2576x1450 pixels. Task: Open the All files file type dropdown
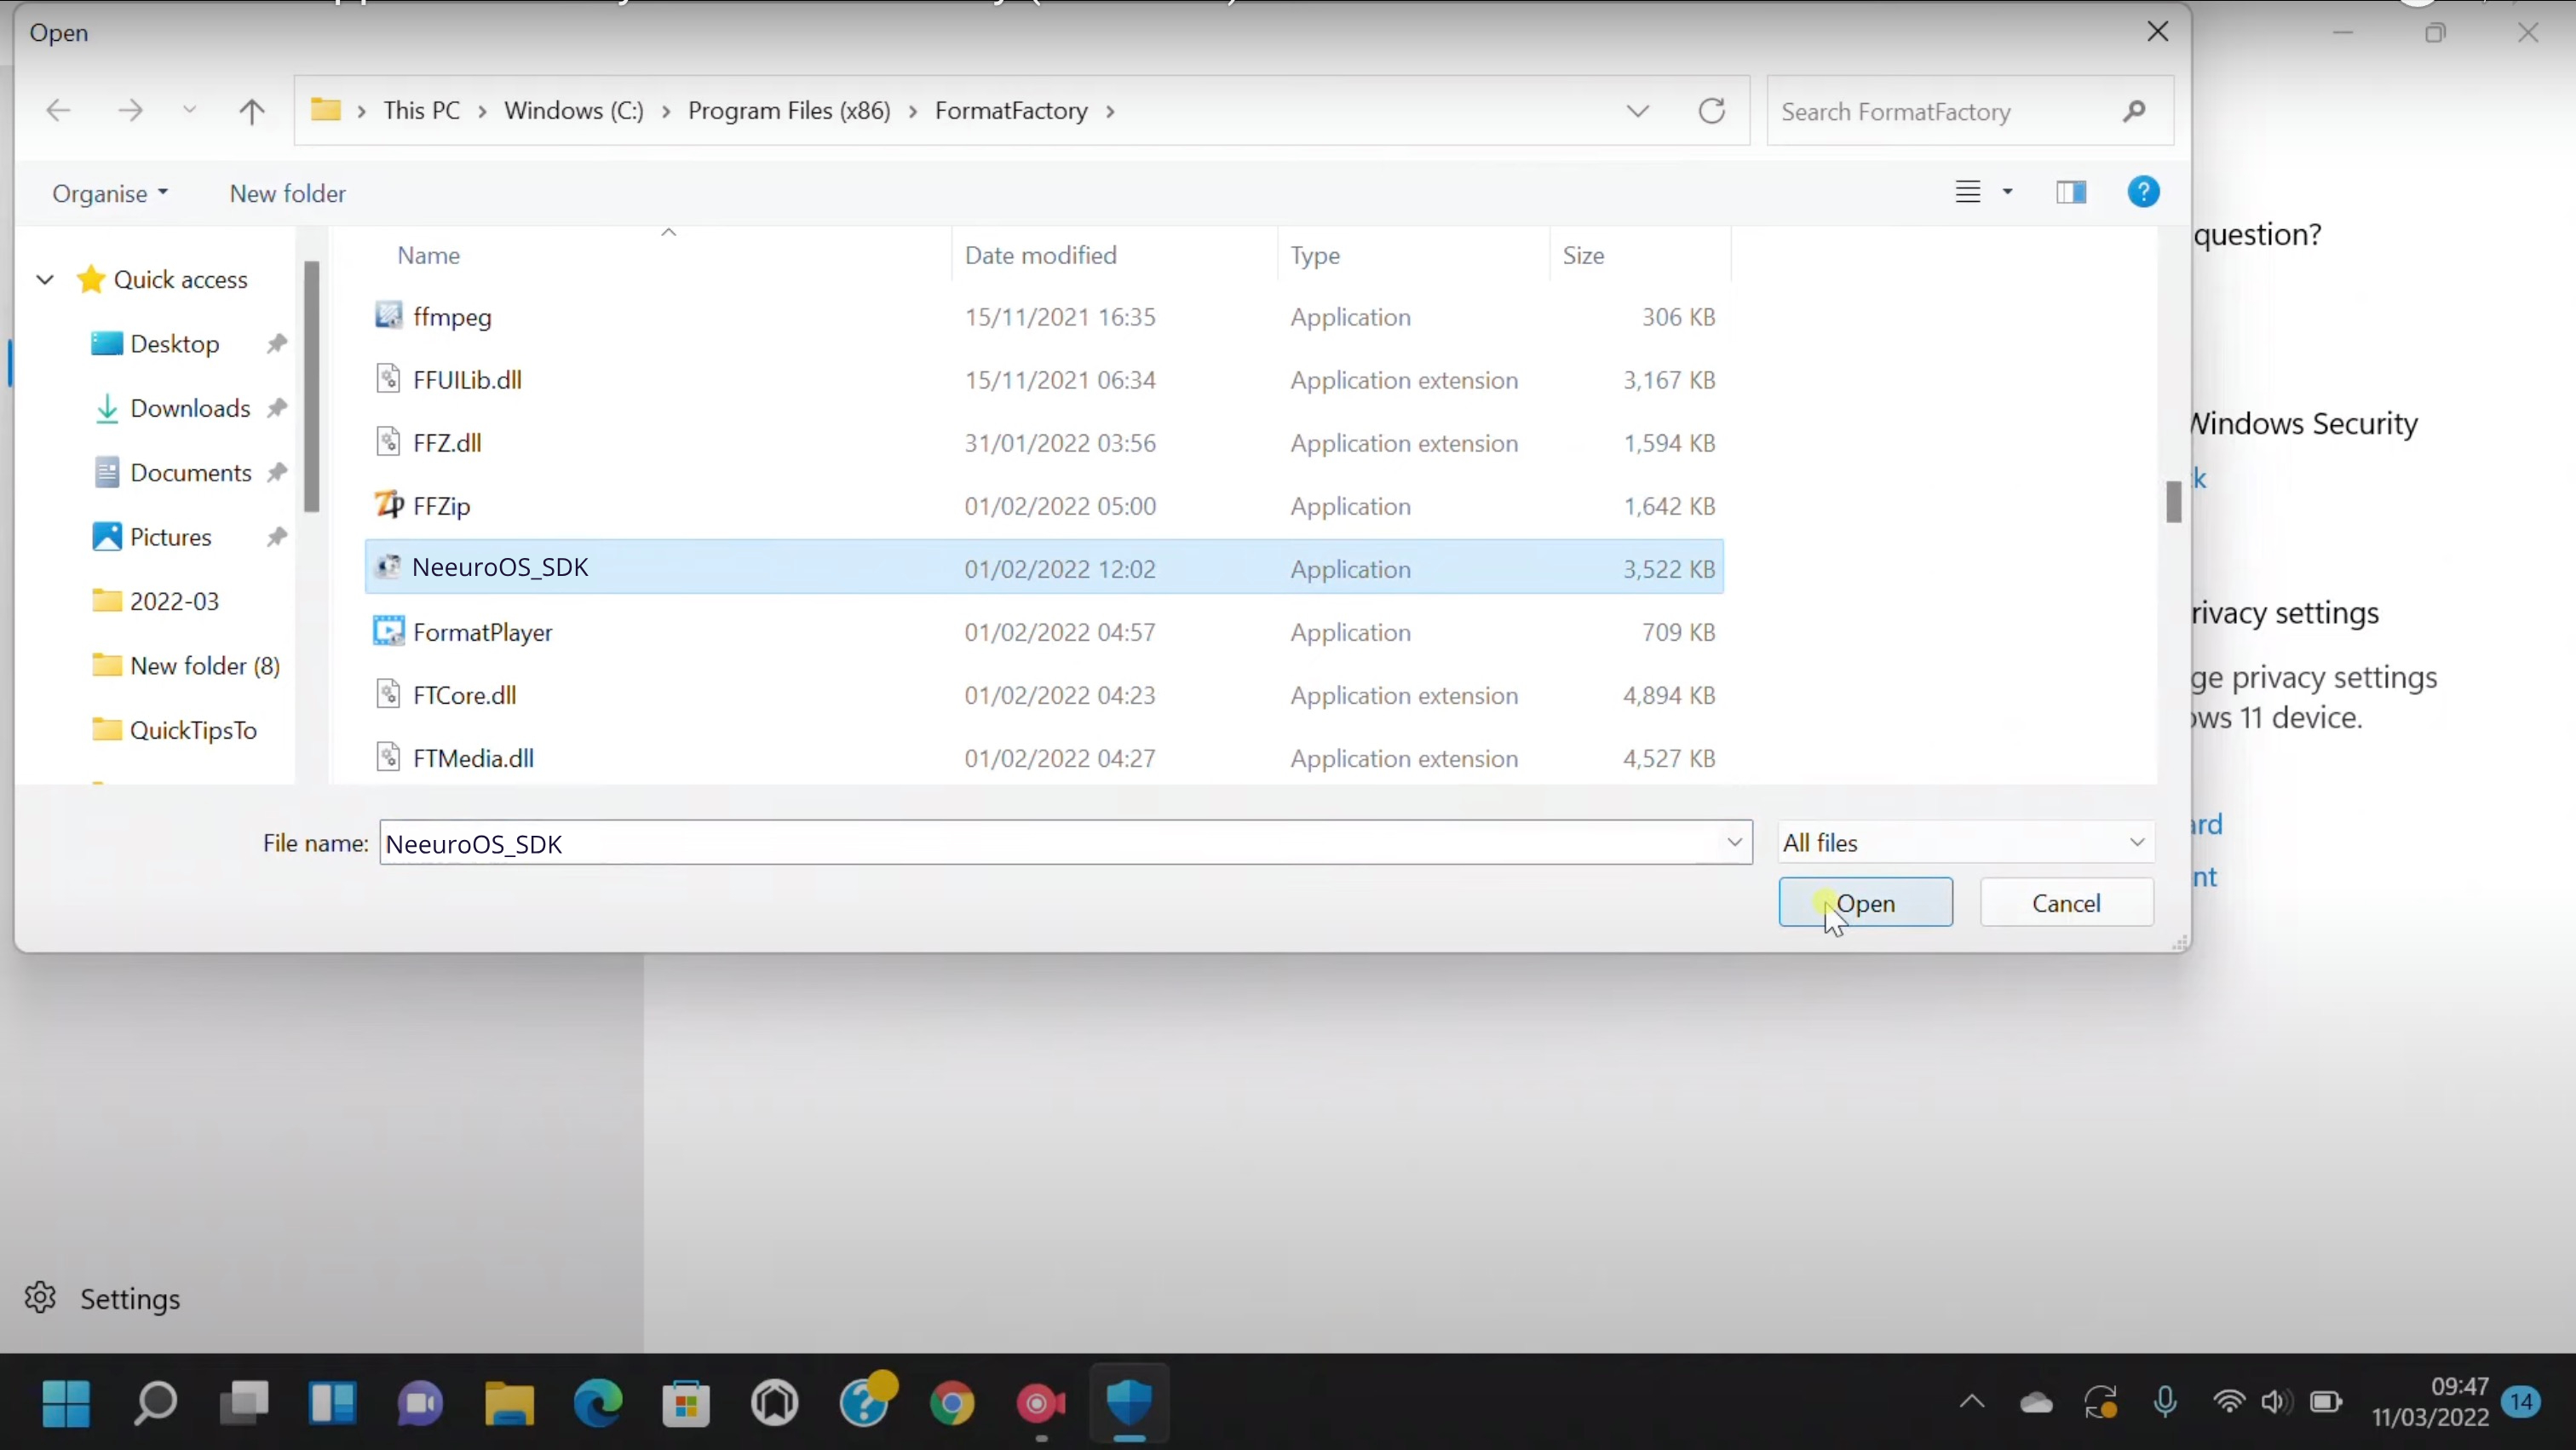pyautogui.click(x=1963, y=842)
